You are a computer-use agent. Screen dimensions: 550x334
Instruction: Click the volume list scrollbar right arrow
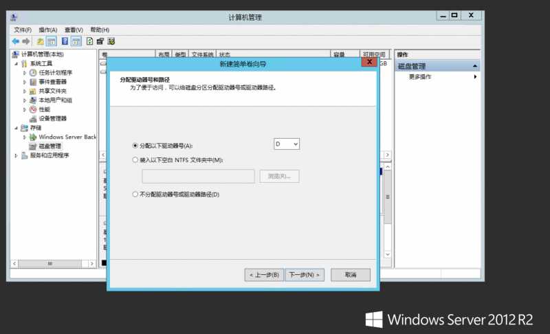pos(388,155)
